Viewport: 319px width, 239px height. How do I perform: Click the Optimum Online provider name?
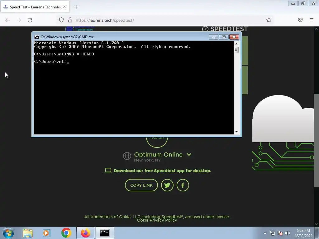[x=158, y=154]
